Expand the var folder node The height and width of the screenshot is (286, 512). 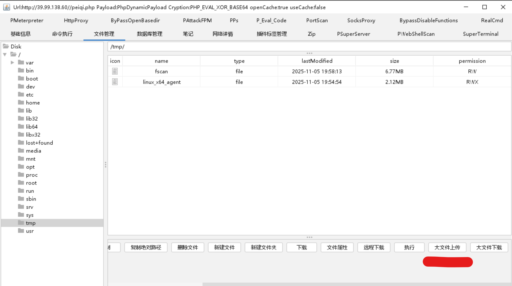pyautogui.click(x=12, y=62)
